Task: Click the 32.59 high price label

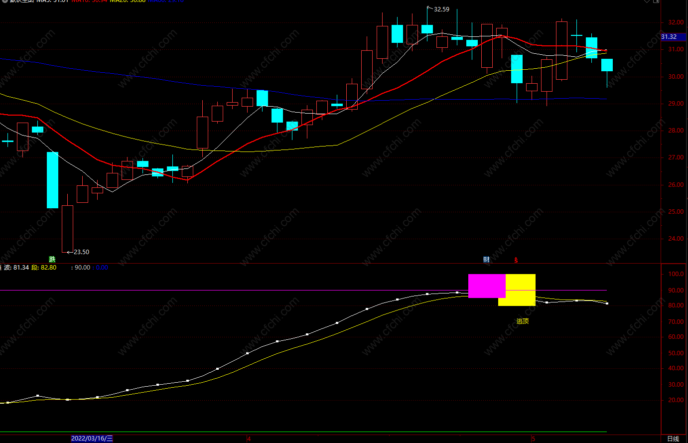Action: tap(441, 9)
